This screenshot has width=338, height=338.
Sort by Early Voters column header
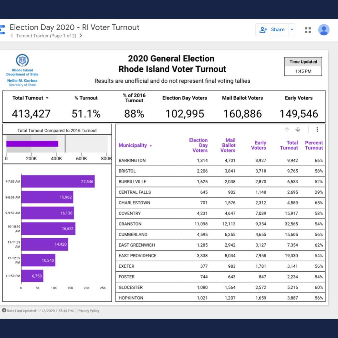(x=259, y=145)
